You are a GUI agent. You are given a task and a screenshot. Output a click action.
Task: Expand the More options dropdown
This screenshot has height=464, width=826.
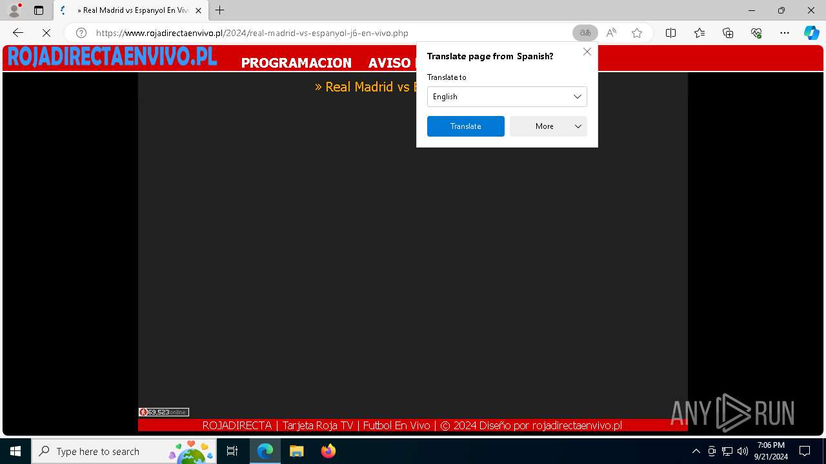coord(548,126)
